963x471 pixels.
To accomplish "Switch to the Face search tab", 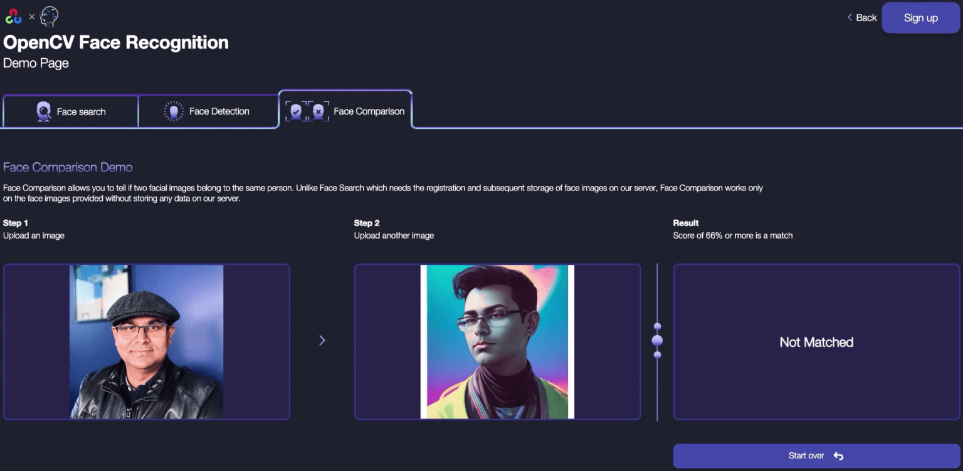I will [x=81, y=112].
